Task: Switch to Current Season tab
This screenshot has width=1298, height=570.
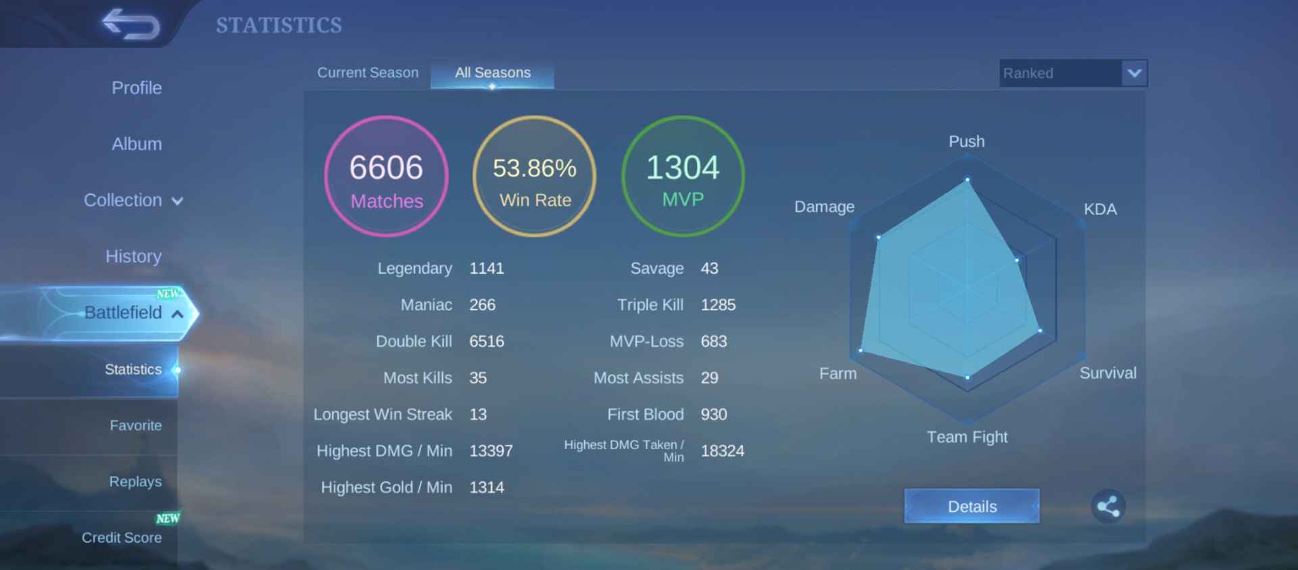Action: click(368, 72)
